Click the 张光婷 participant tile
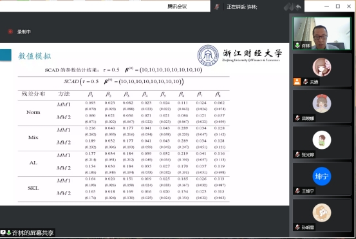The height and width of the screenshot is (239, 356). 322,142
